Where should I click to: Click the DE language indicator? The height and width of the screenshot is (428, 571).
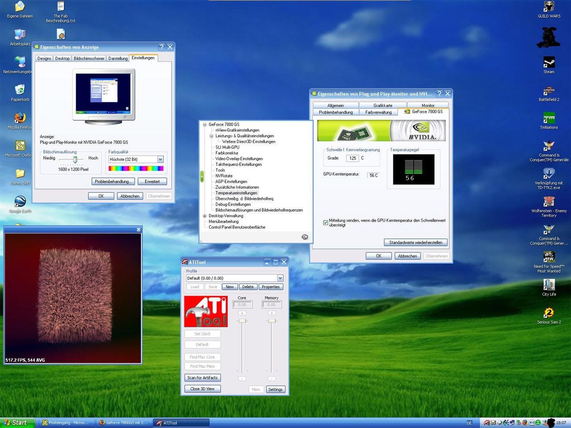469,423
